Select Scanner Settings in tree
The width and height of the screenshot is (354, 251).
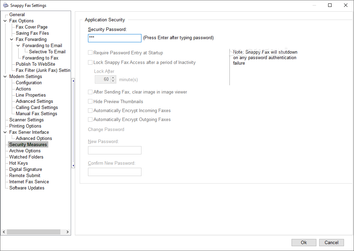coord(27,120)
